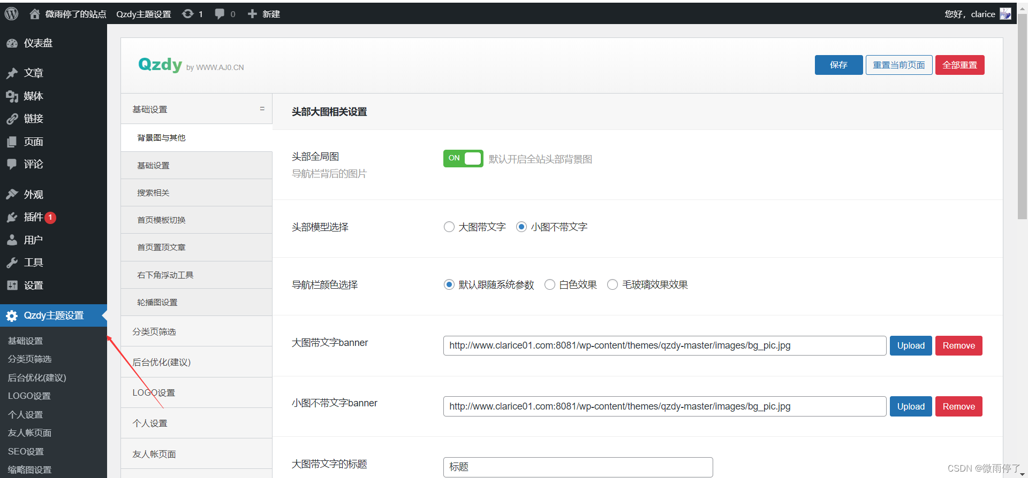Open 个人设置 in the admin submenu

point(25,414)
